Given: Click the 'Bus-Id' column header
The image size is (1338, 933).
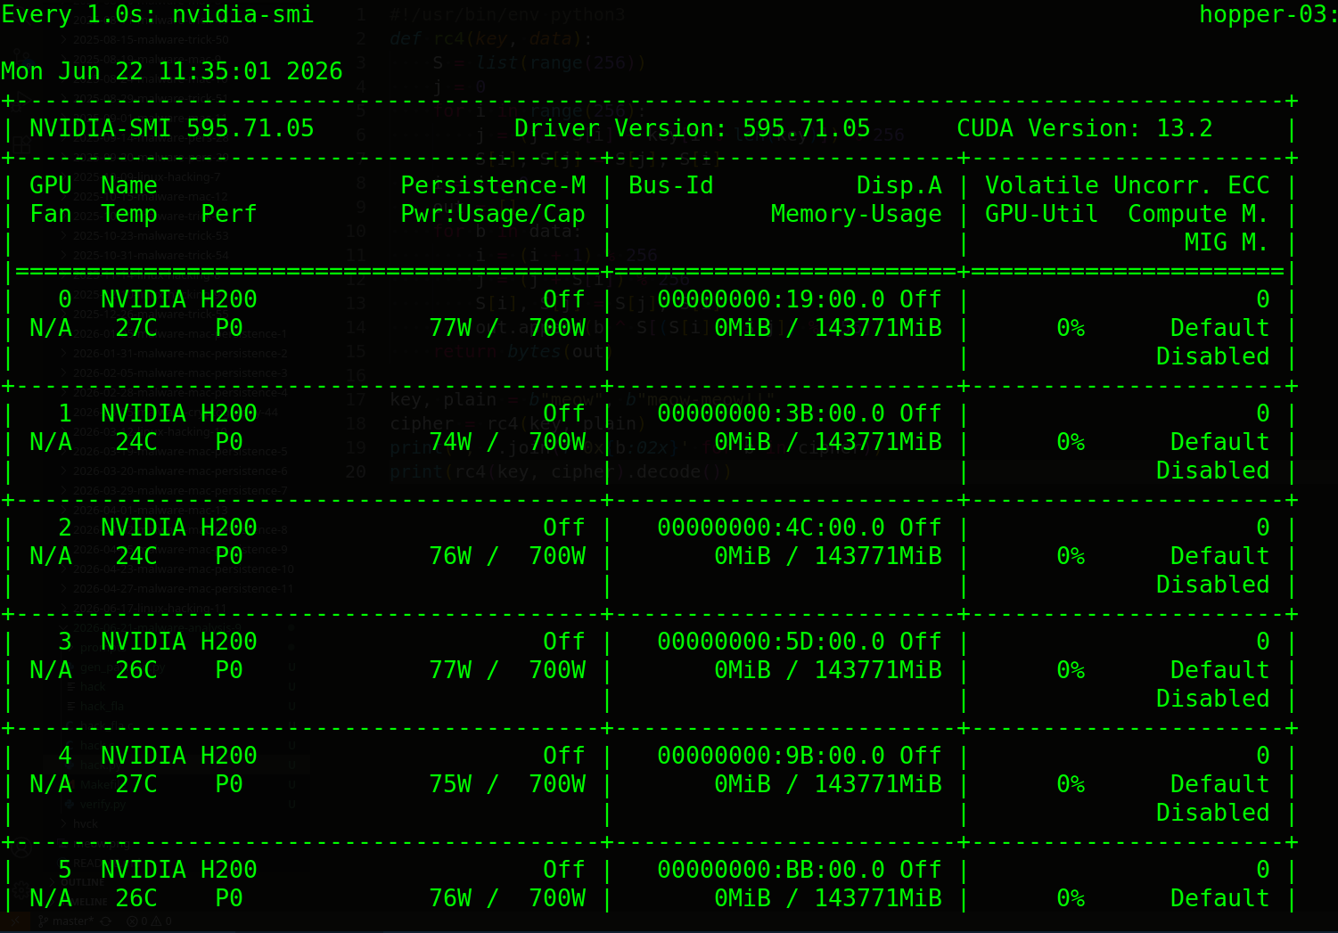Looking at the screenshot, I should click(x=671, y=185).
